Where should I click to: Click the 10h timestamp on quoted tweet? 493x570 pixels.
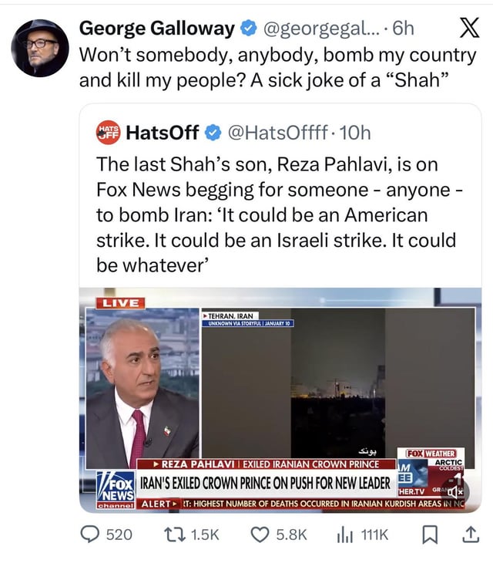tap(354, 133)
